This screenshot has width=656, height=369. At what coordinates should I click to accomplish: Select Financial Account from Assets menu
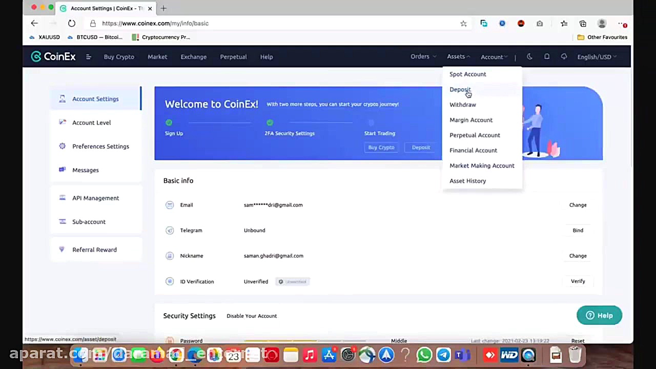click(473, 150)
